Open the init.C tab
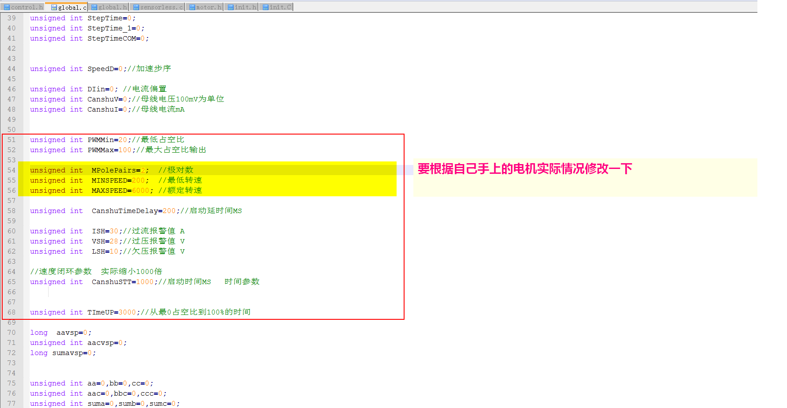 [x=277, y=7]
